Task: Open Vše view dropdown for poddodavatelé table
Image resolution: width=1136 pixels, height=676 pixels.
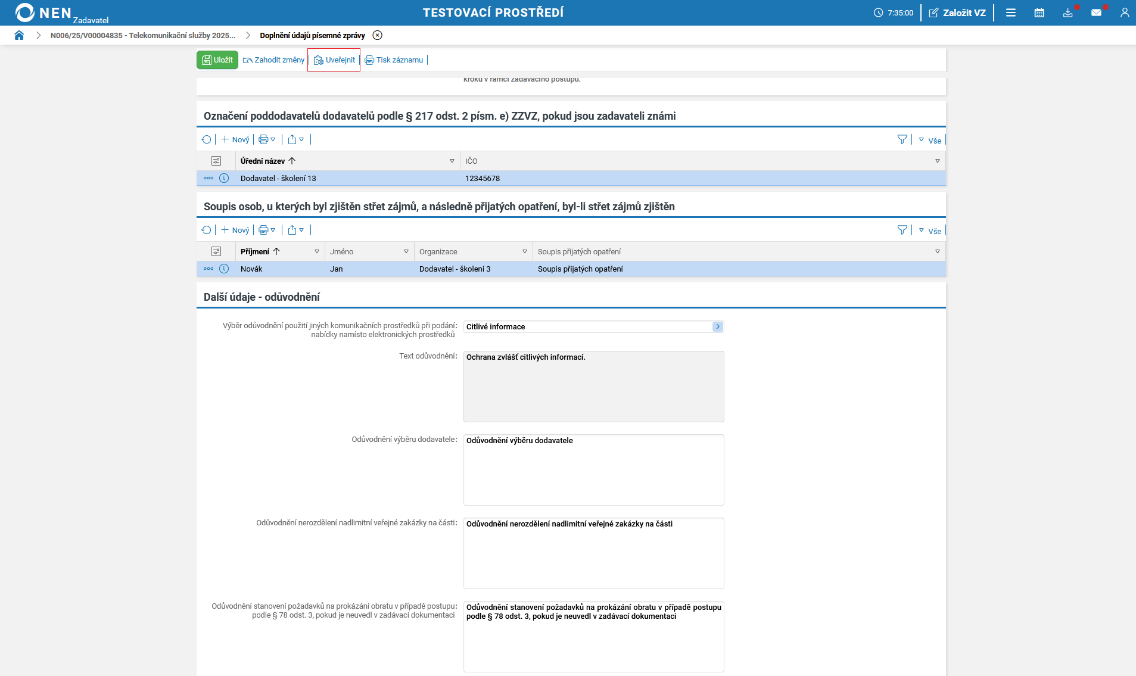Action: (930, 140)
